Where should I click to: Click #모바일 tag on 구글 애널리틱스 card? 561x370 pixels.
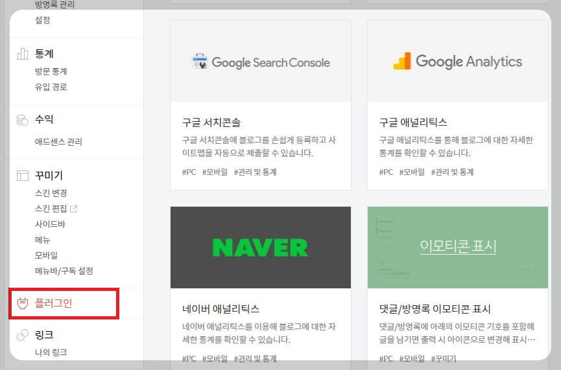pyautogui.click(x=412, y=172)
